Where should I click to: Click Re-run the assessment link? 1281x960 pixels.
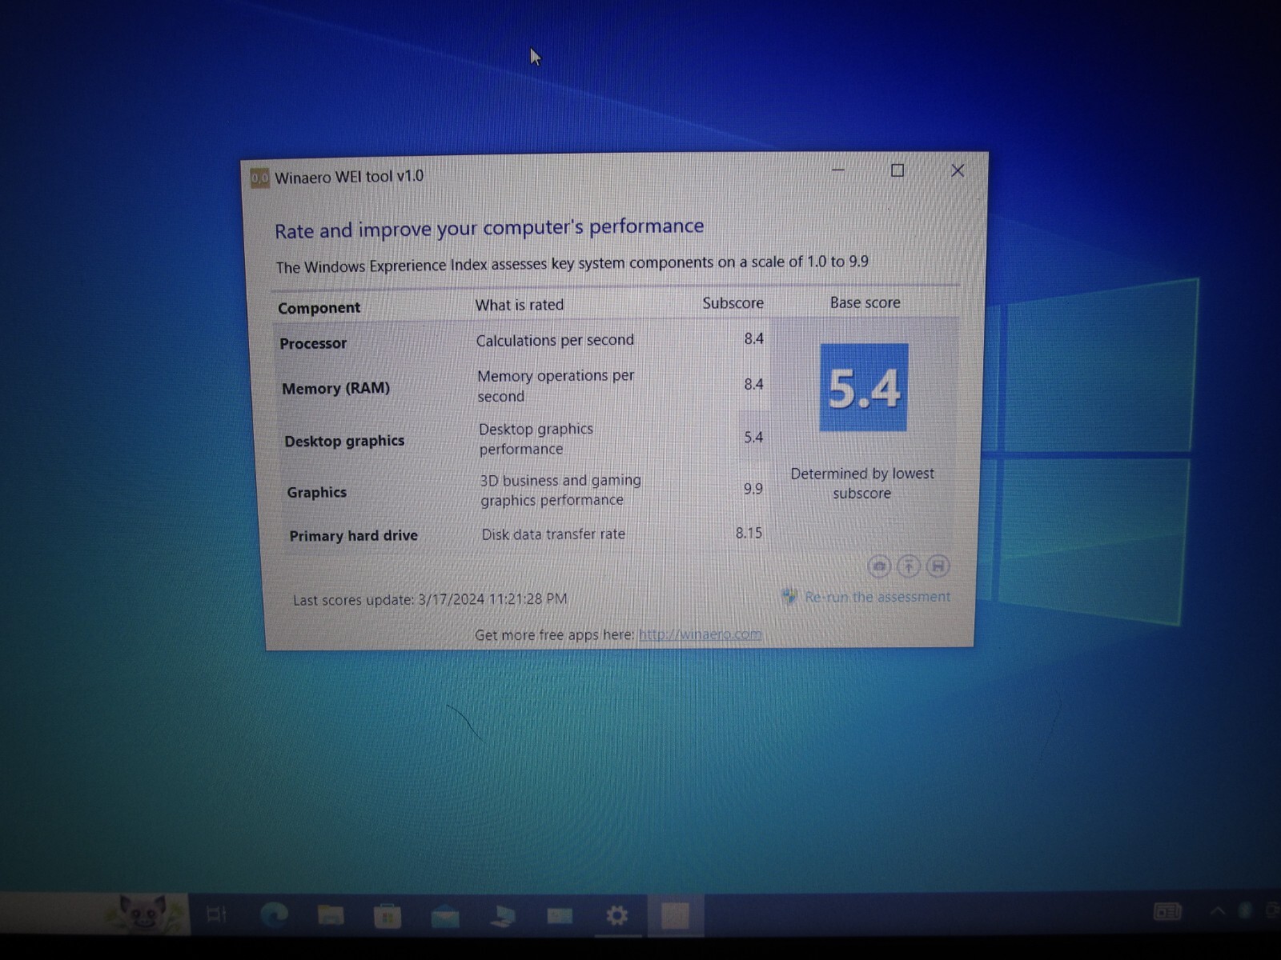(877, 597)
